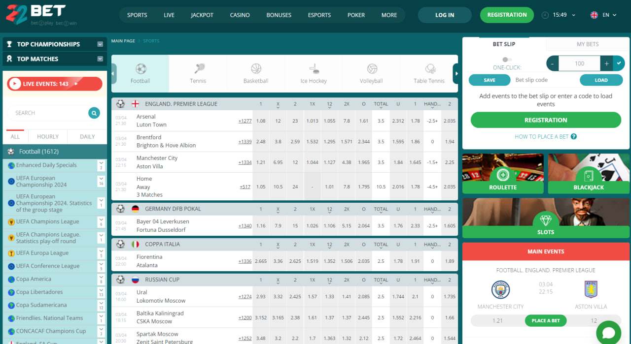631x344 pixels.
Task: Open the ROULETTE game thumbnail
Action: [x=503, y=174]
